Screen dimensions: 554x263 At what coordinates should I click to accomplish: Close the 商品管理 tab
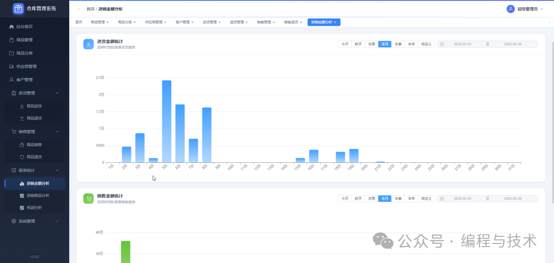click(x=108, y=22)
